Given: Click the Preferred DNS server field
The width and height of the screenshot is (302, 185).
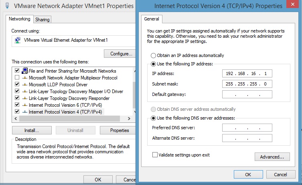Looking at the screenshot, I should [x=247, y=128].
